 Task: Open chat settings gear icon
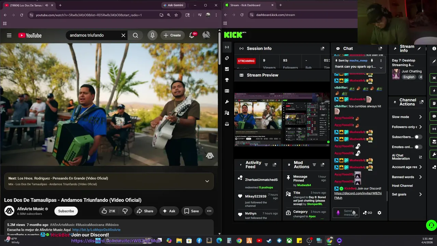point(379,213)
